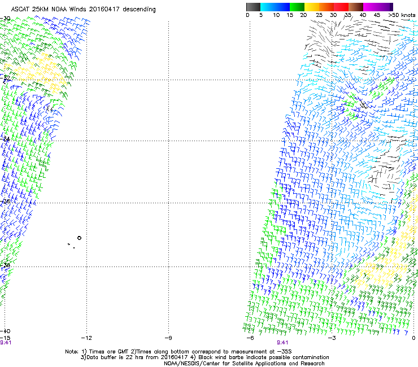Image resolution: width=418 pixels, height=367 pixels.
Task: Click the '10' label under color scale
Action: tap(276, 15)
